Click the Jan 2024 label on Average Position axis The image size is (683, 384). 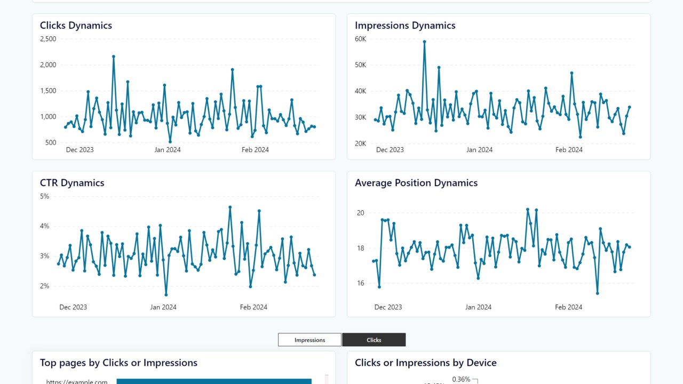pos(478,307)
